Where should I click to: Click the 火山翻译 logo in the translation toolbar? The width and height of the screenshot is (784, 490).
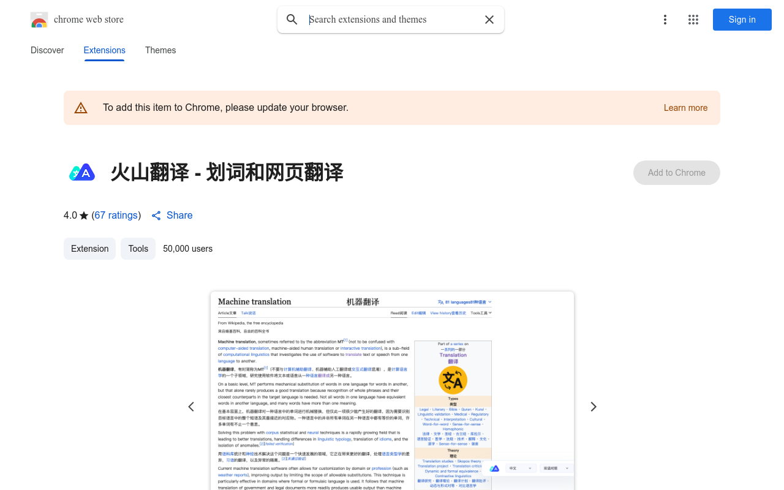(x=494, y=468)
